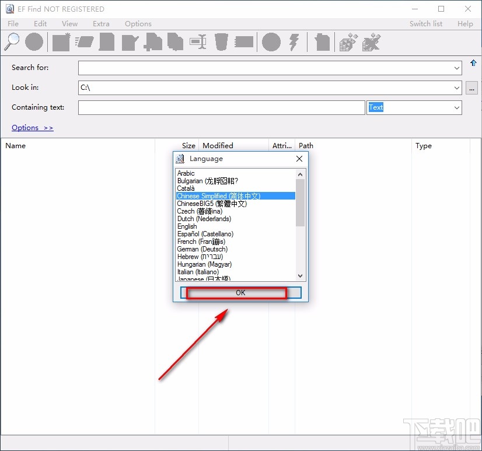Image resolution: width=482 pixels, height=451 pixels.
Task: Expand the 'Options >>' link
Action: click(x=32, y=128)
